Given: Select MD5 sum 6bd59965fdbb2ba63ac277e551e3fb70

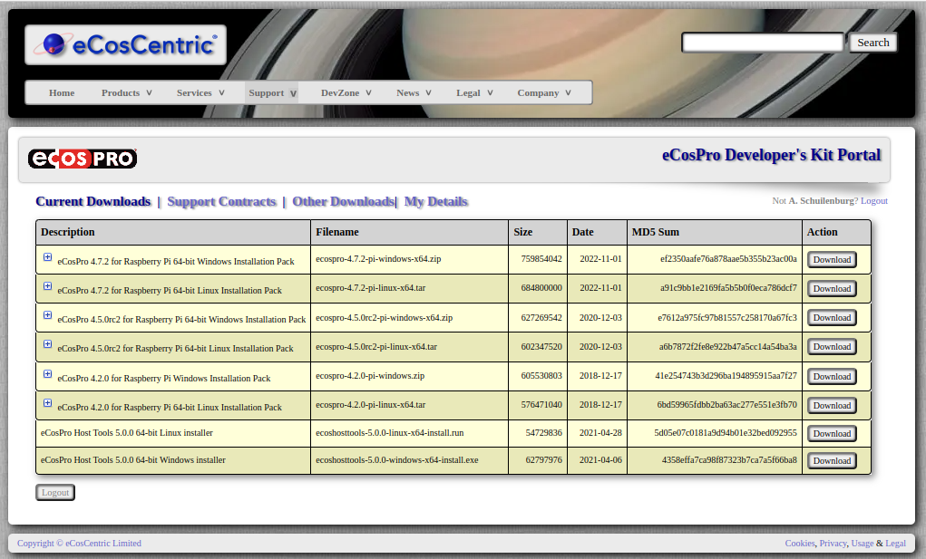Looking at the screenshot, I should click(x=727, y=404).
